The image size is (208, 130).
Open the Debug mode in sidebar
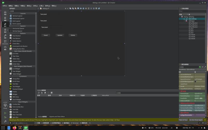click(x=5, y=30)
